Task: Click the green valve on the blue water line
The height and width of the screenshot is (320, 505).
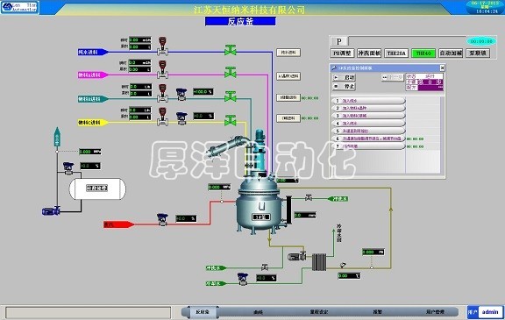Action: pyautogui.click(x=231, y=50)
